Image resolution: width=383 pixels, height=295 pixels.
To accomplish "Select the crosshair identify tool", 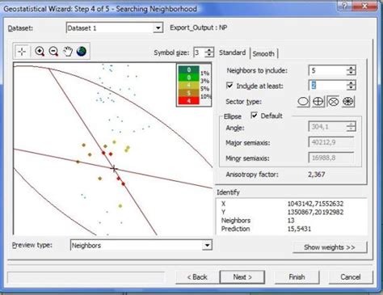I will 22,51.
